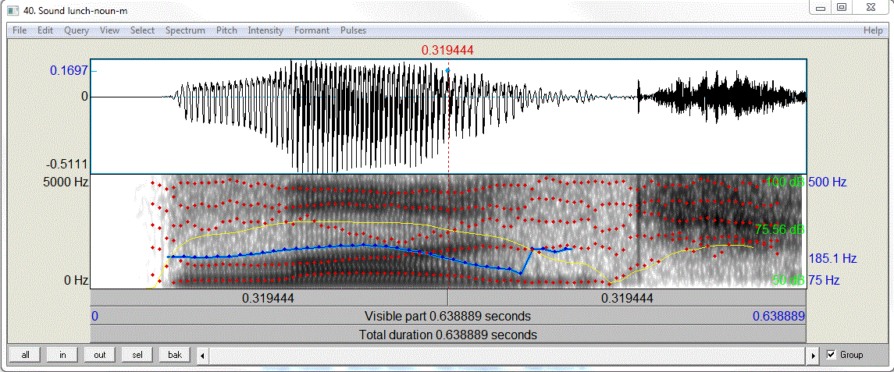Open the Intensity menu
Screen dimensions: 894x372
[265, 30]
